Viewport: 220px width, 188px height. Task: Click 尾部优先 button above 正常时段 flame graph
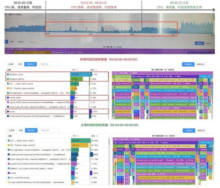[x=201, y=130]
